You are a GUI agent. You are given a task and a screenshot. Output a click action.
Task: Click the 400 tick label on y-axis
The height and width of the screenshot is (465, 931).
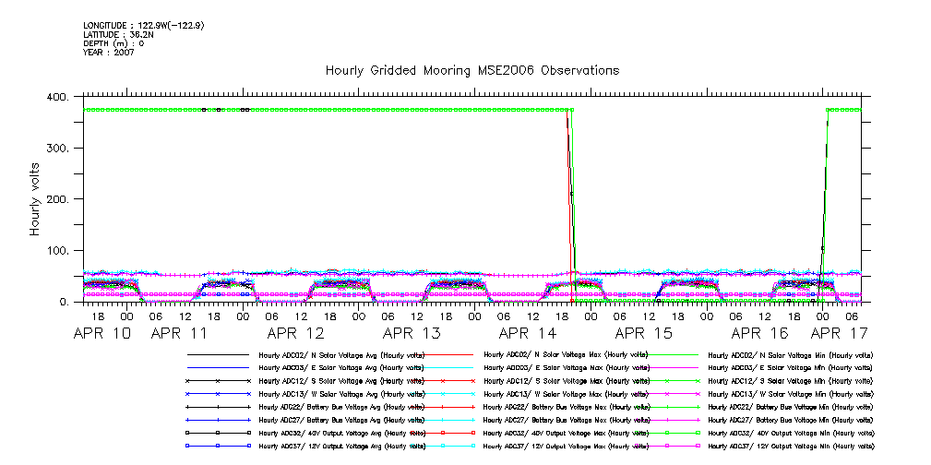pos(57,98)
